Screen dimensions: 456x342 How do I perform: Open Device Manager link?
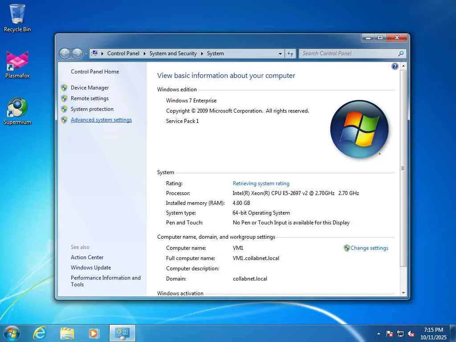coord(90,88)
